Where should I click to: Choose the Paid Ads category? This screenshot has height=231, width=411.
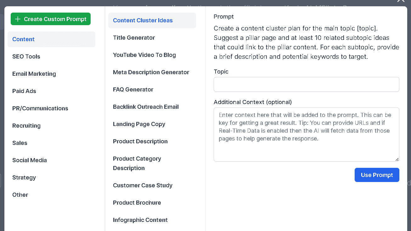tap(24, 91)
